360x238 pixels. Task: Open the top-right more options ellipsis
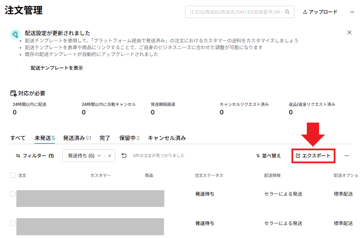click(352, 12)
